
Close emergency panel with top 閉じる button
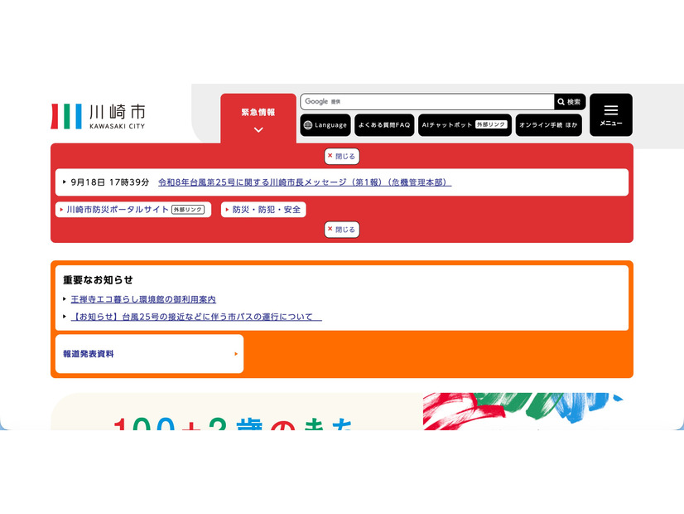coord(341,156)
